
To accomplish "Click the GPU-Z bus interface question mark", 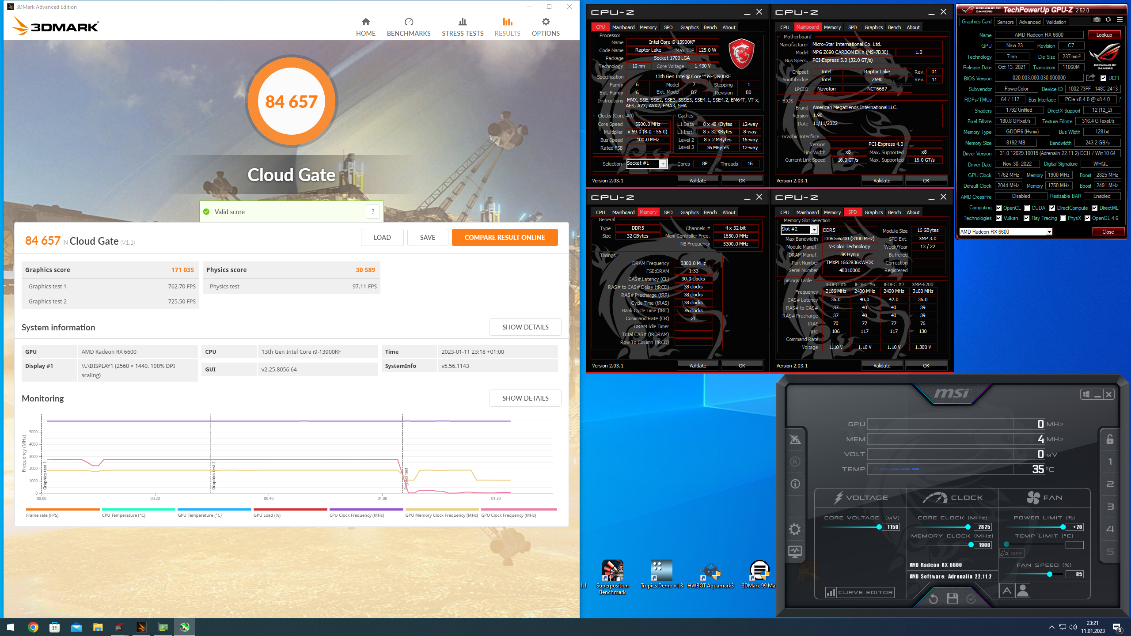I will tap(1120, 99).
